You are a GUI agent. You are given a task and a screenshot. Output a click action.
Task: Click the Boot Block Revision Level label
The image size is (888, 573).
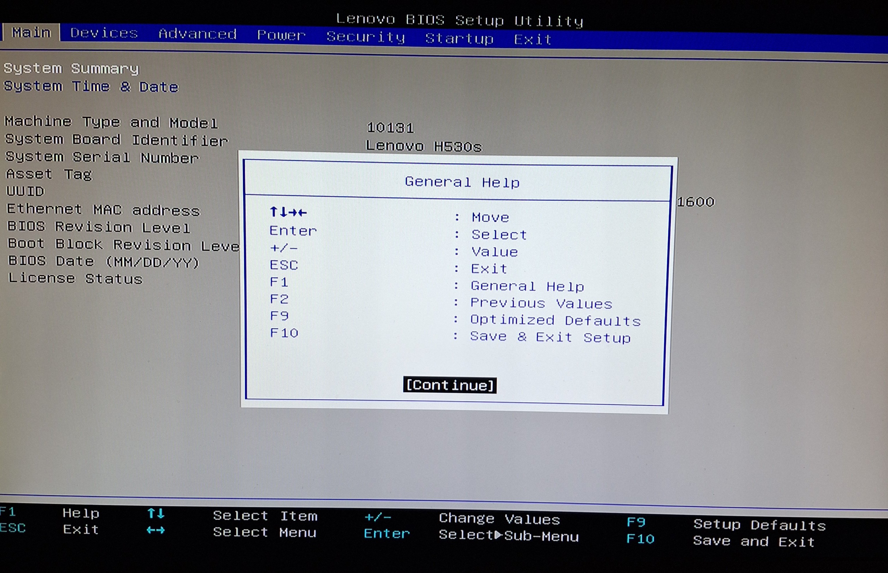point(124,245)
